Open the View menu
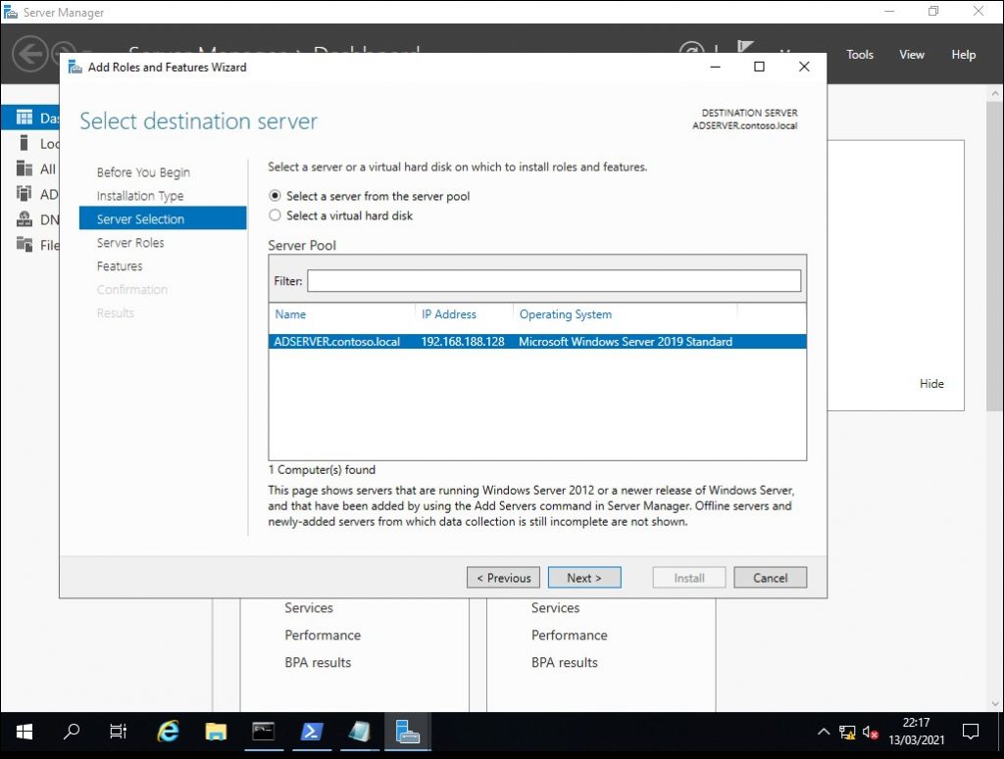This screenshot has height=759, width=1004. pos(912,55)
